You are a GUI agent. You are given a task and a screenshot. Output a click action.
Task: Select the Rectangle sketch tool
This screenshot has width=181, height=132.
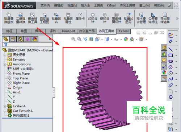(x=171, y=55)
